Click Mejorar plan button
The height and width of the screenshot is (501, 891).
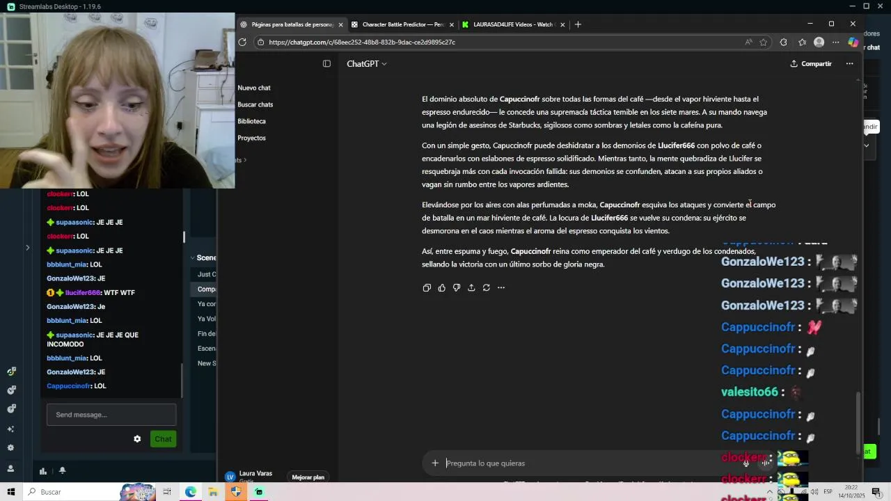308,477
